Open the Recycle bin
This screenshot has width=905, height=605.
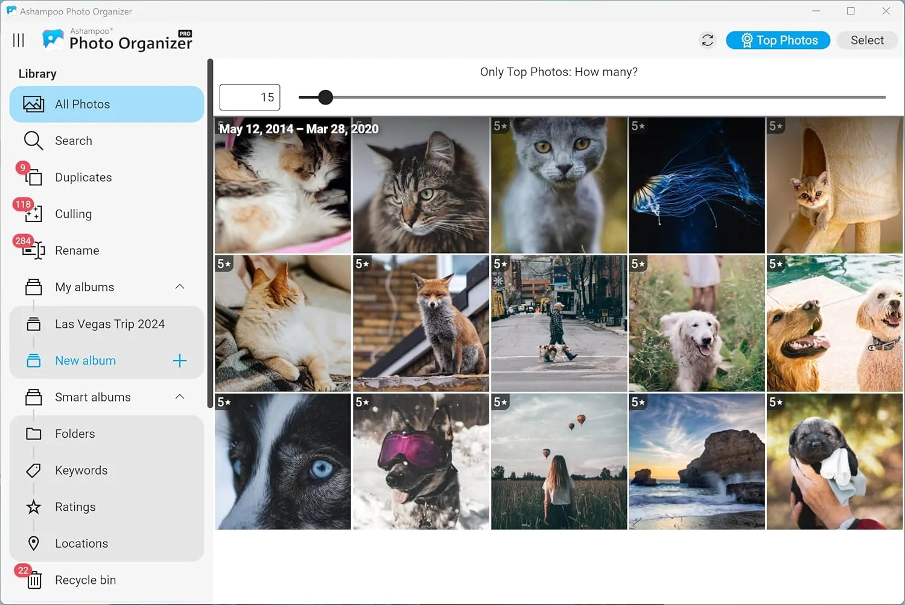[x=85, y=580]
